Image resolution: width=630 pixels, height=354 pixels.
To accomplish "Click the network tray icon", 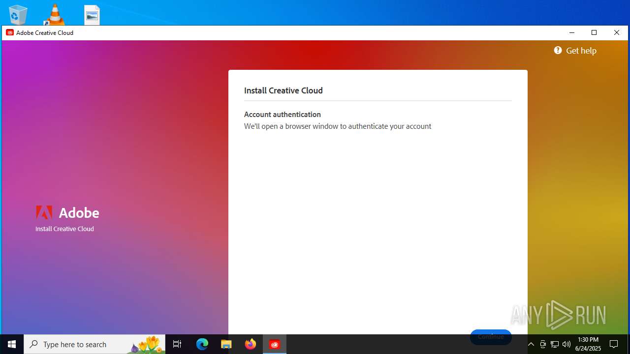I will (x=555, y=344).
